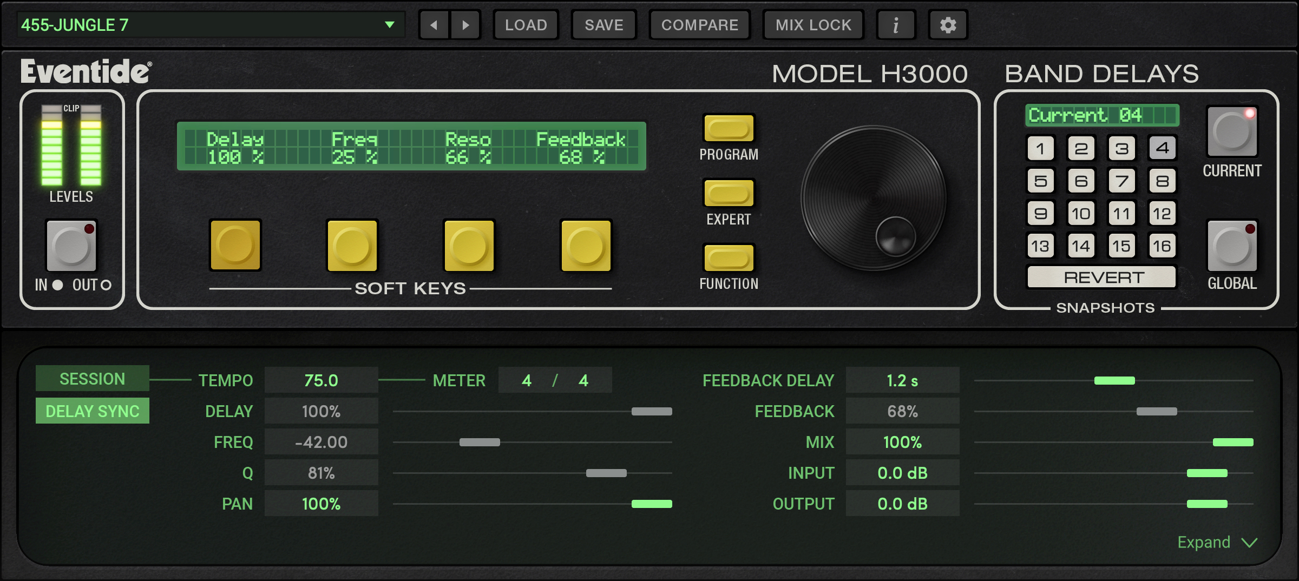Click the DELAY 100% value field

322,411
